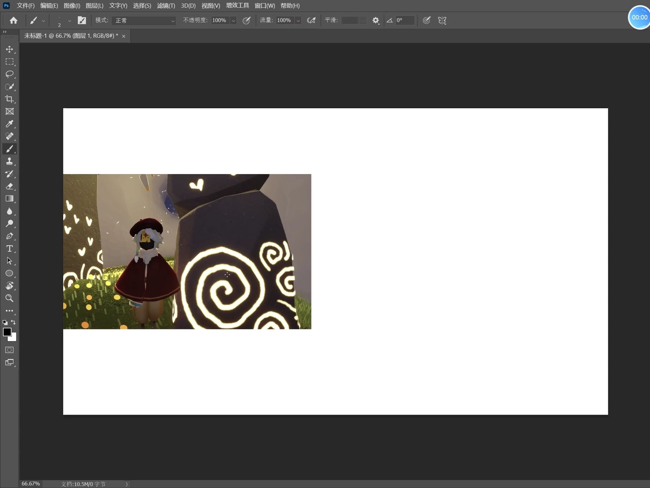Click the brush angle 0° field

tap(405, 20)
